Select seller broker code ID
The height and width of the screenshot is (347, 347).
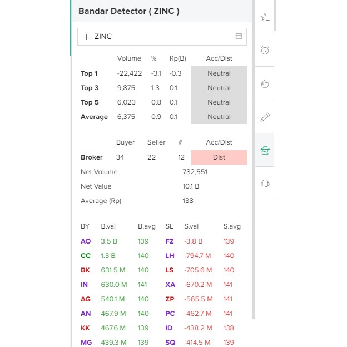click(169, 328)
